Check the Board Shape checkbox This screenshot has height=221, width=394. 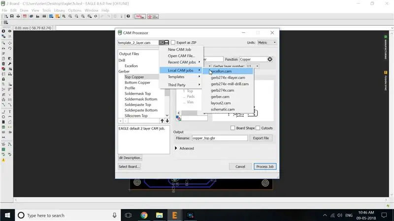232,128
